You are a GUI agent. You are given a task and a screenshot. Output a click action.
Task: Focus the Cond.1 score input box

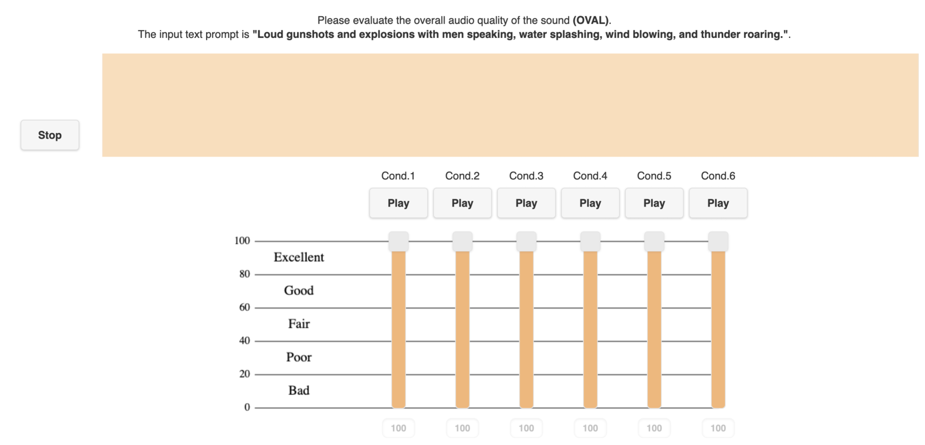tap(398, 428)
